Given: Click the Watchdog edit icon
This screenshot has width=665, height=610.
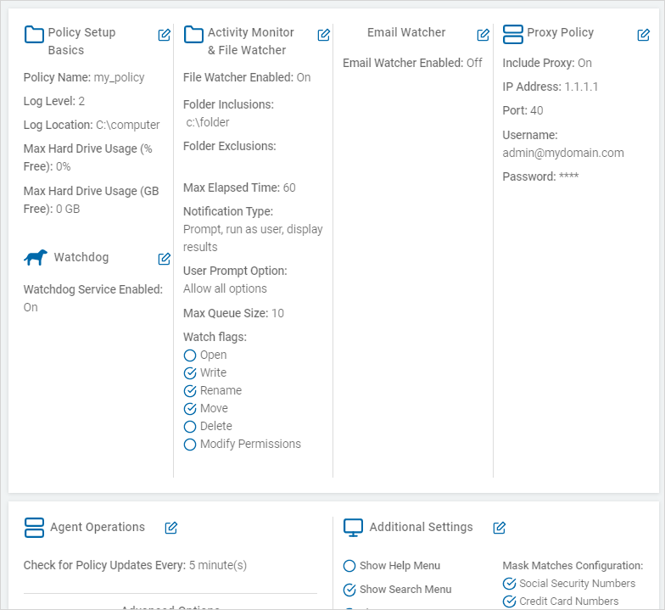Looking at the screenshot, I should point(165,259).
